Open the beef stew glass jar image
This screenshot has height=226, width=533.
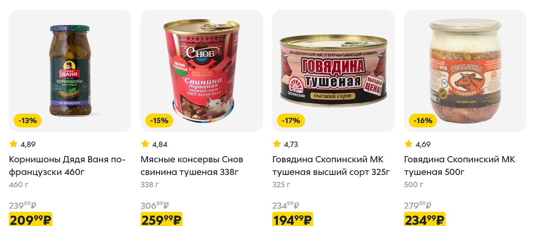465,71
